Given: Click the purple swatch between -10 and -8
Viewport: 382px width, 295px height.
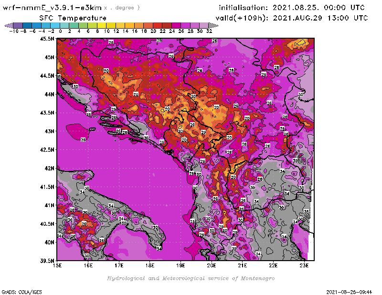Looking at the screenshot, I should 18,25.
